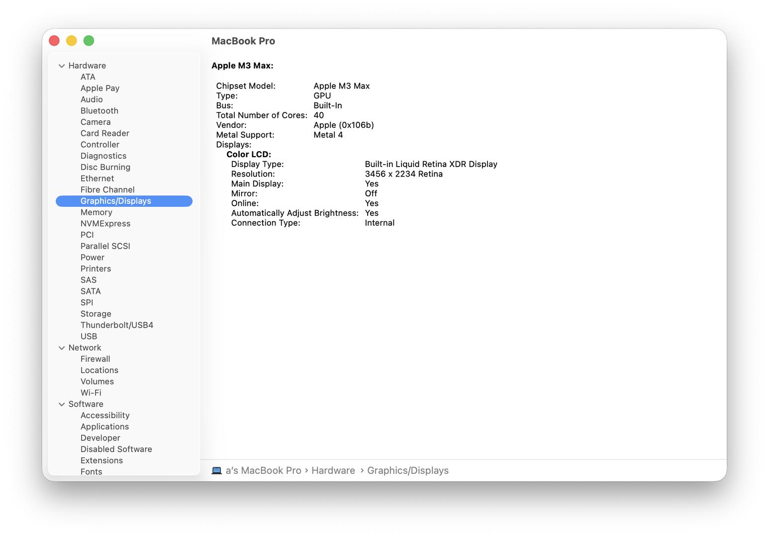The width and height of the screenshot is (769, 537).
Task: Open the Bluetooth hardware entry
Action: tap(99, 111)
